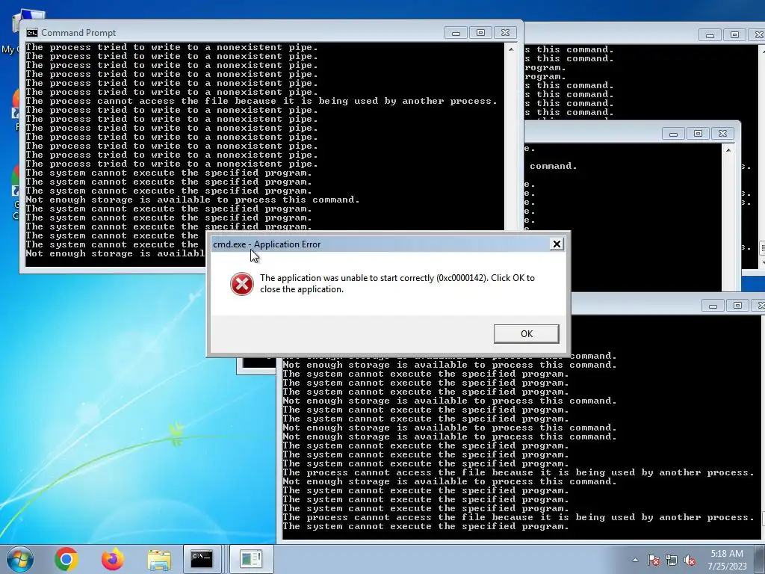Screen dimensions: 765x574
Task: Open Windows Explorer from the taskbar
Action: click(x=159, y=559)
